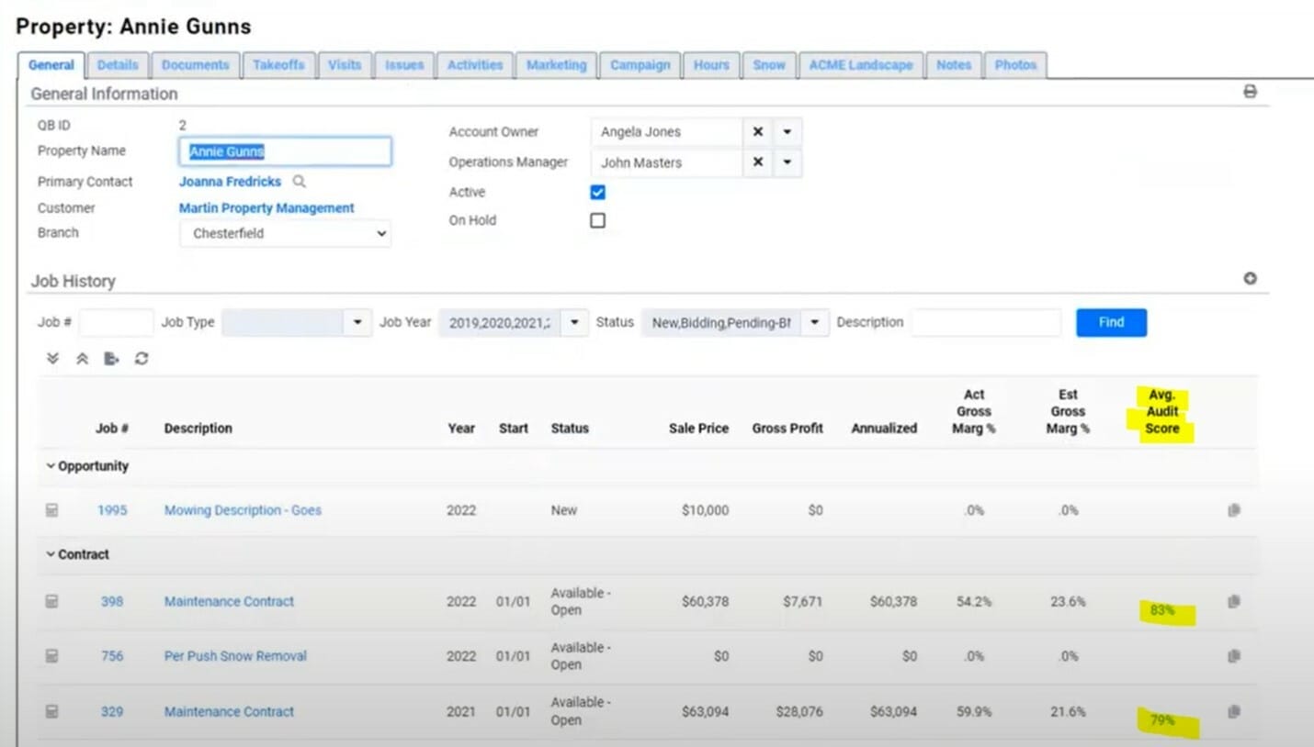
Task: Click the export job list icon
Action: tap(111, 359)
